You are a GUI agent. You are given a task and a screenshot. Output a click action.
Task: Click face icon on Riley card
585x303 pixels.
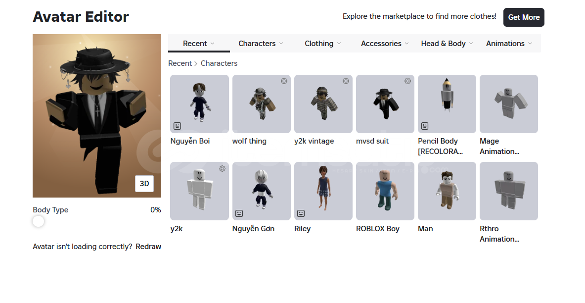pos(301,213)
